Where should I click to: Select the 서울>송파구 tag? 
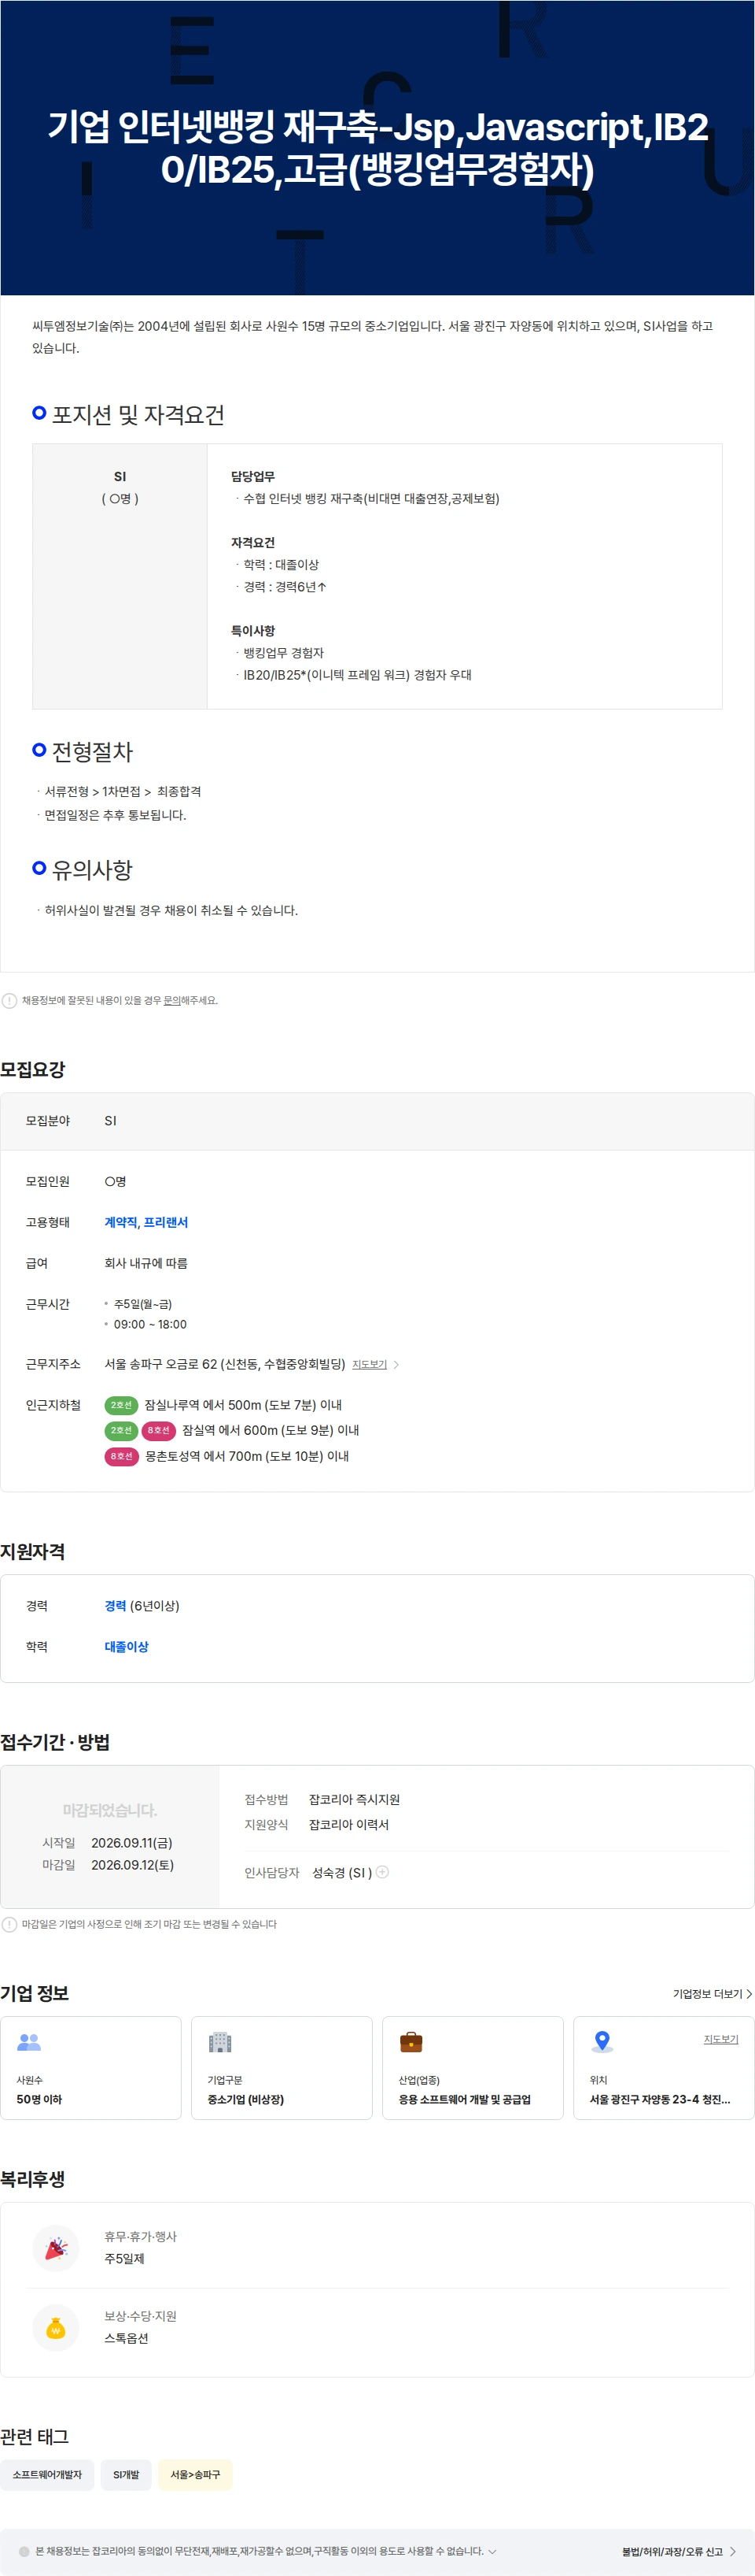click(196, 2475)
